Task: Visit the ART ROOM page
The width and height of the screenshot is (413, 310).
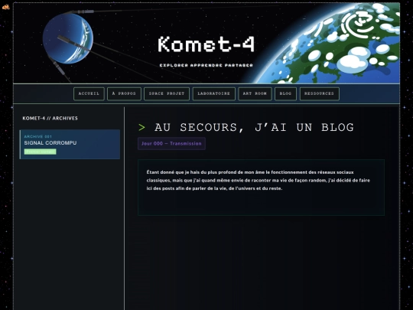Action: tap(255, 94)
